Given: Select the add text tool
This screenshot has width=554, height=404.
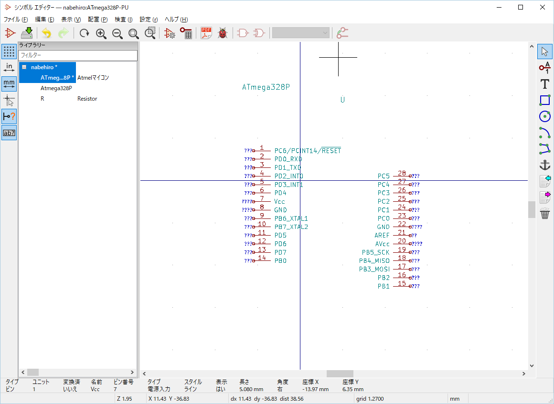Looking at the screenshot, I should pos(544,84).
